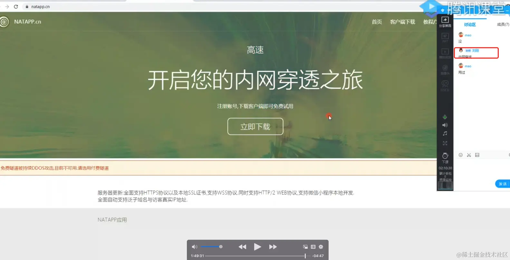
Task: Click the 注册账号,下载客户端即可免费试用 text
Action: [255, 106]
